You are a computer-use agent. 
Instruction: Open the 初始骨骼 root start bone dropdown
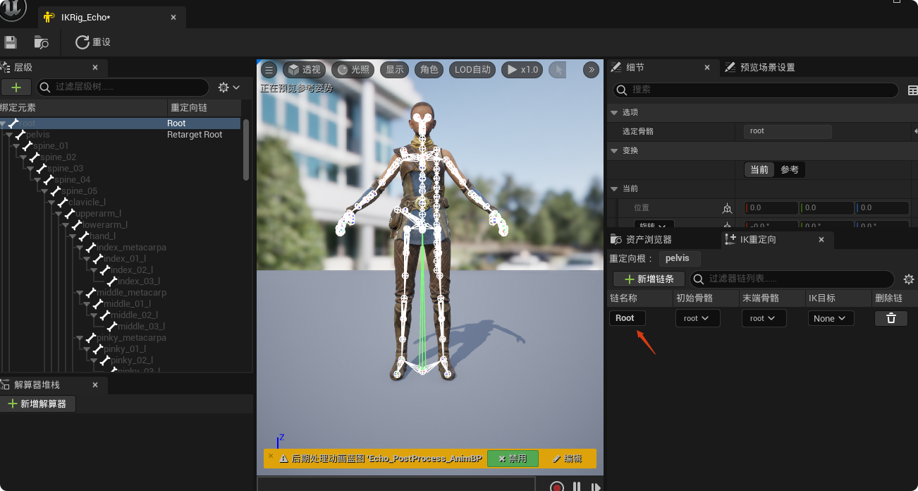(697, 318)
